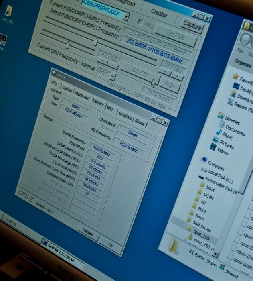The image size is (253, 281).
Task: Select the cpuz_153 folder in Explorer tree
Action: click(x=202, y=234)
